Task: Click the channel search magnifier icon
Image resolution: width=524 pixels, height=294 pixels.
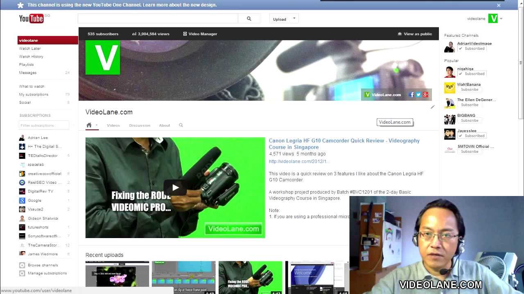Action: [181, 125]
